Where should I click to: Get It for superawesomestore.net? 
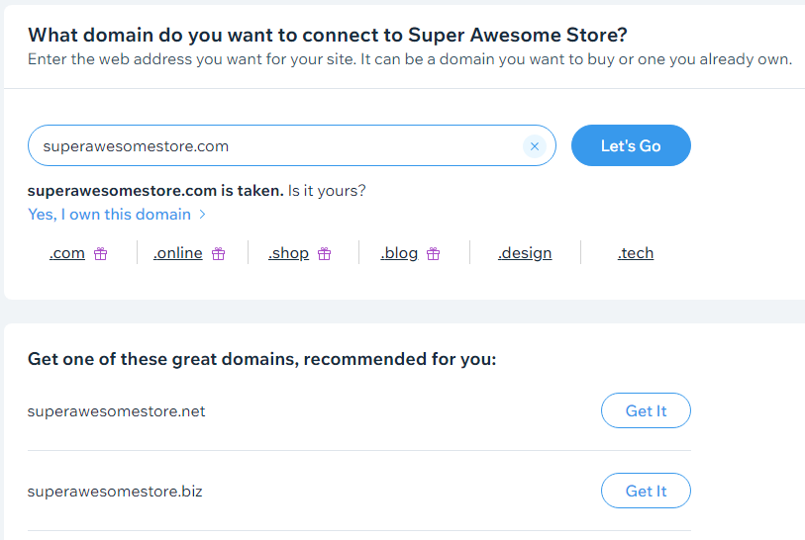point(646,410)
